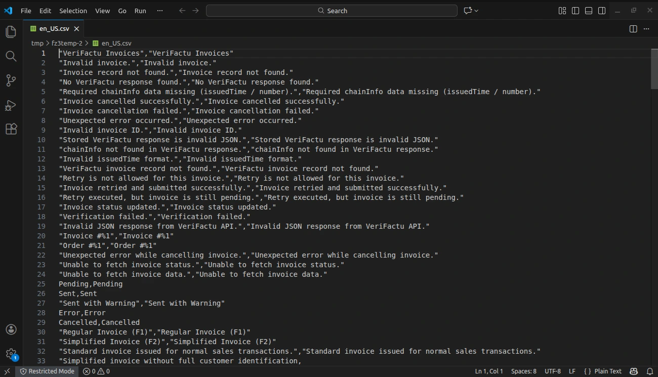
Task: Open the terminal launch profile dropdown
Action: point(476,10)
